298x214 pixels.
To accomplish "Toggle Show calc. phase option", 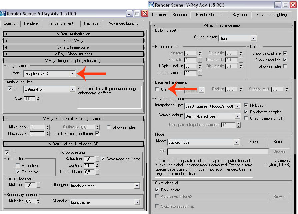I will pos(285,53).
